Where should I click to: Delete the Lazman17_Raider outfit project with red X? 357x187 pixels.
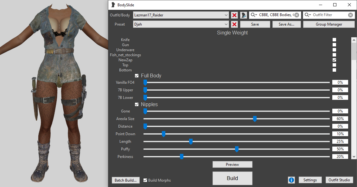coord(234,15)
